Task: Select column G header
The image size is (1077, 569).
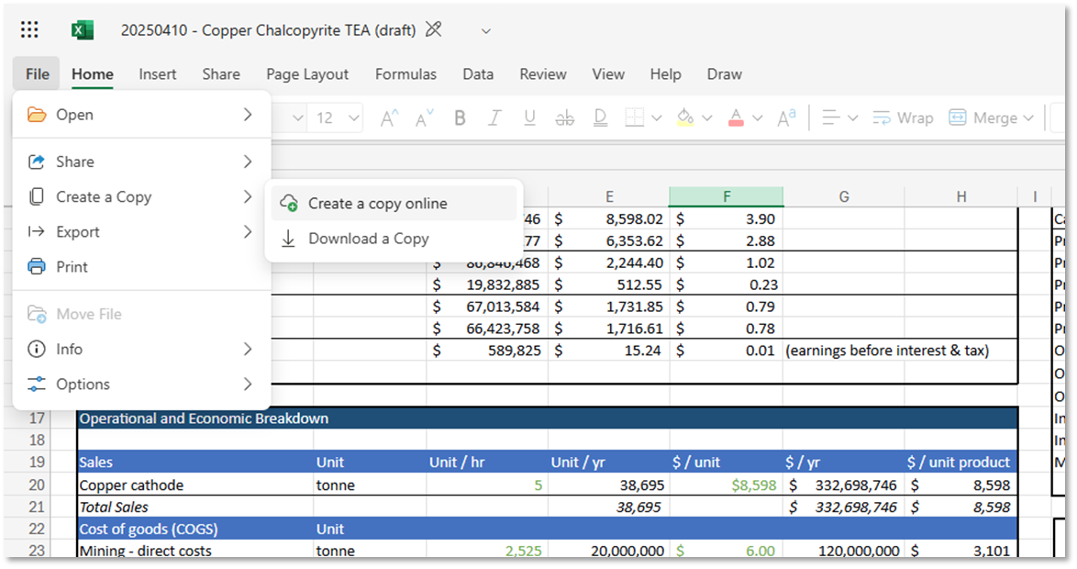Action: click(843, 197)
